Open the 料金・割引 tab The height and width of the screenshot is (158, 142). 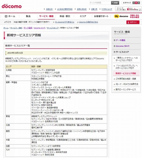tap(65, 16)
